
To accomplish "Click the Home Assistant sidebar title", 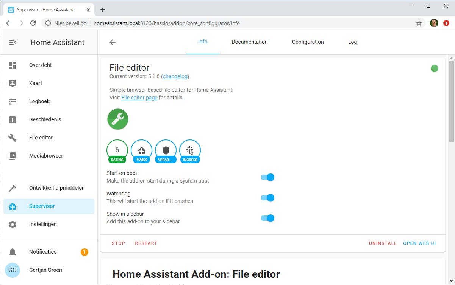I will pyautogui.click(x=58, y=42).
